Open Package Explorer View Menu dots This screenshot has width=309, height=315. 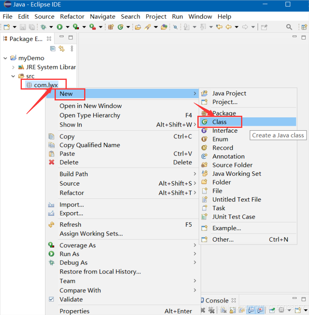click(x=72, y=48)
